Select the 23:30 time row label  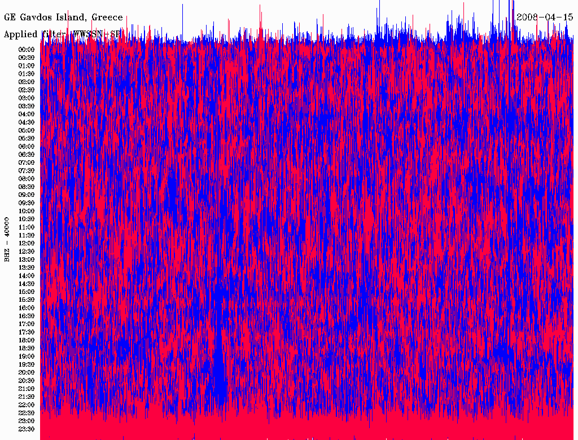click(27, 429)
